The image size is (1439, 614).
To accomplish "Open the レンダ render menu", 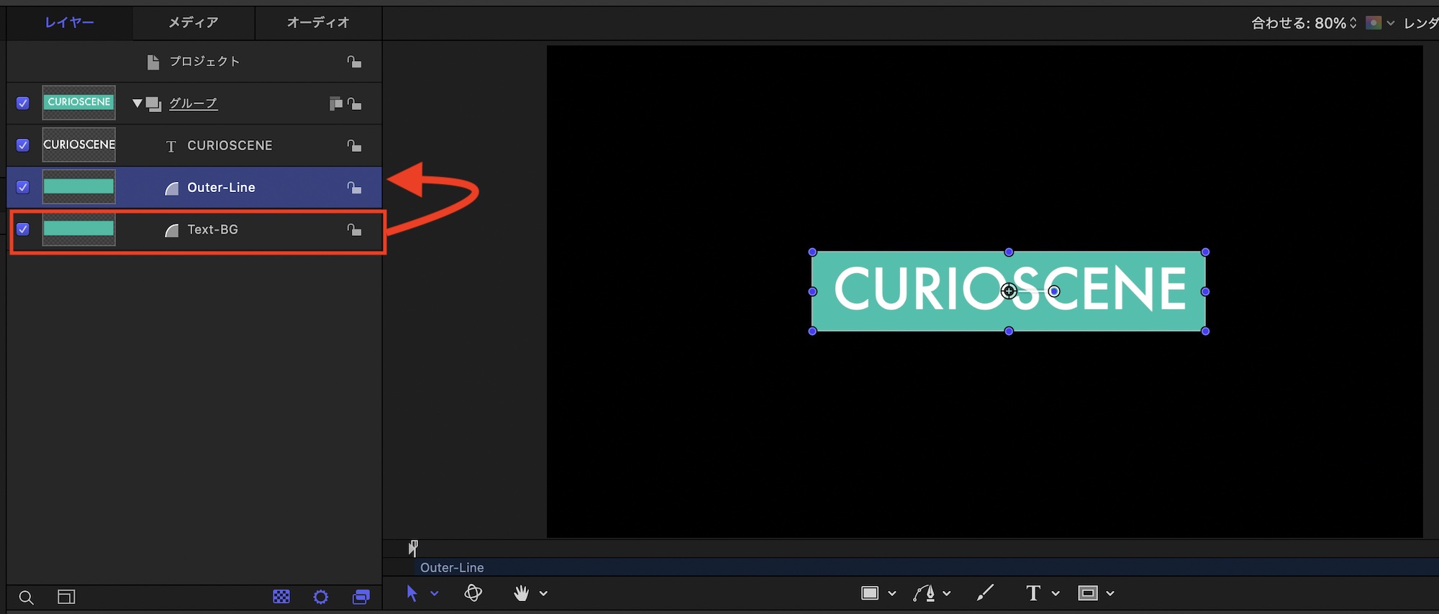I will coord(1421,23).
